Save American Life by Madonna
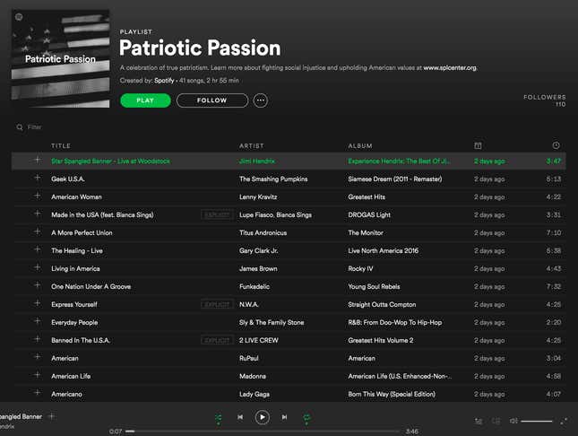The width and height of the screenshot is (578, 436). point(38,375)
